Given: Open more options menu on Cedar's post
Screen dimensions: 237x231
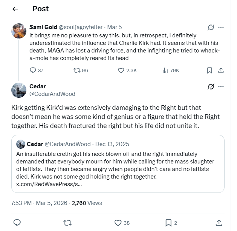Looking at the screenshot, I should 221,86.
